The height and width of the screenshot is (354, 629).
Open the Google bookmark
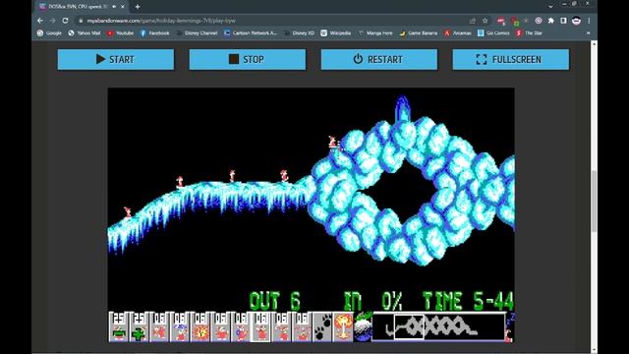[x=49, y=32]
